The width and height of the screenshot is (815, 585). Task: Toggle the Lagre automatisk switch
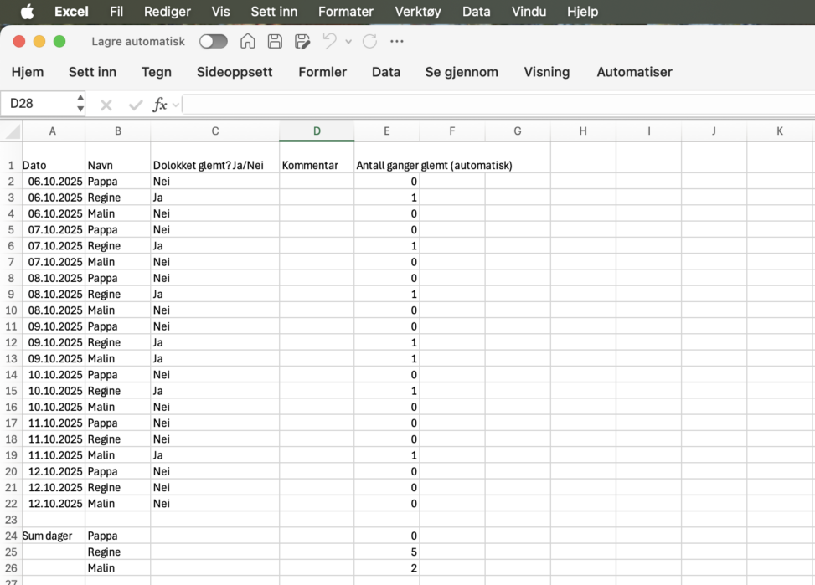tap(213, 42)
